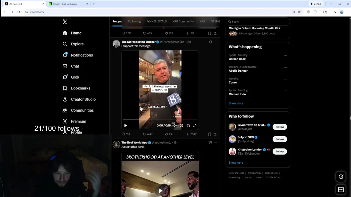Screen dimensions: 351x197
Task: Bookmark The Disrespected Trucker post
Action: (210, 134)
